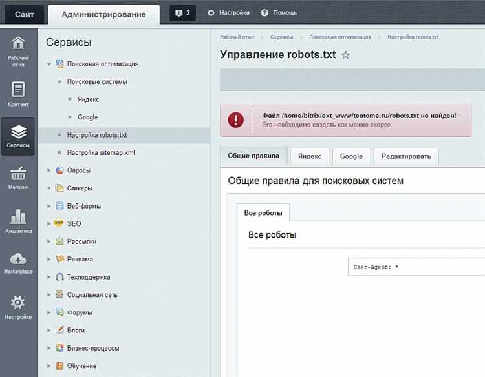Click the User-Agent: * text field
Viewport: 485px width, 377px height.
pyautogui.click(x=416, y=267)
